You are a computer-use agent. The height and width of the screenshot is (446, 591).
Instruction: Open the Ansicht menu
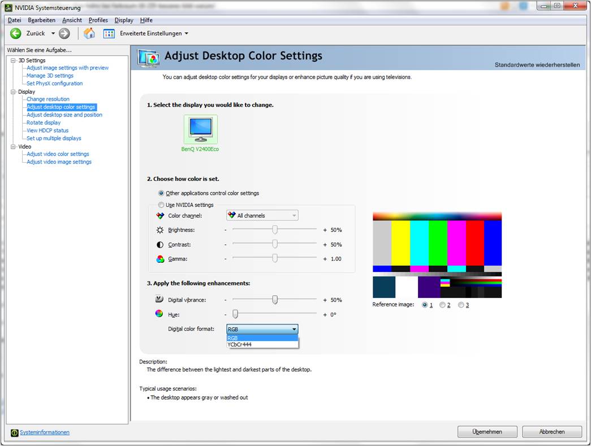[72, 20]
